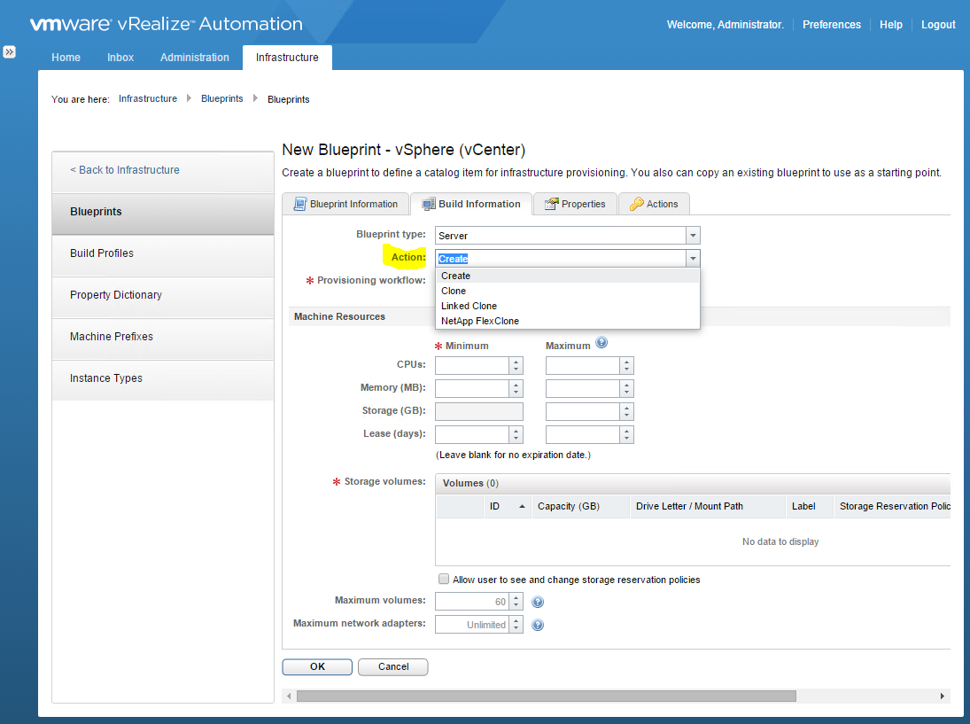Image resolution: width=970 pixels, height=724 pixels.
Task: Click the Actions key icon
Action: coord(637,204)
